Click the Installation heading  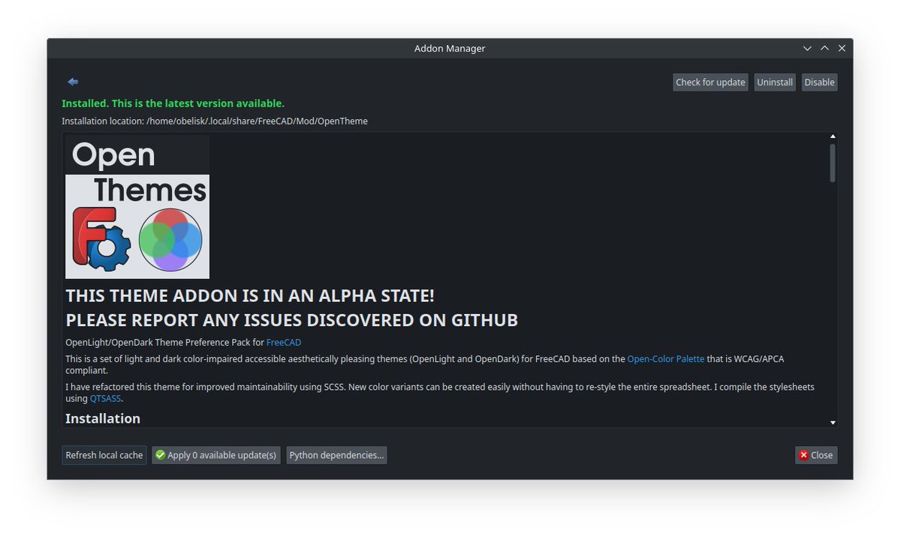pos(103,418)
